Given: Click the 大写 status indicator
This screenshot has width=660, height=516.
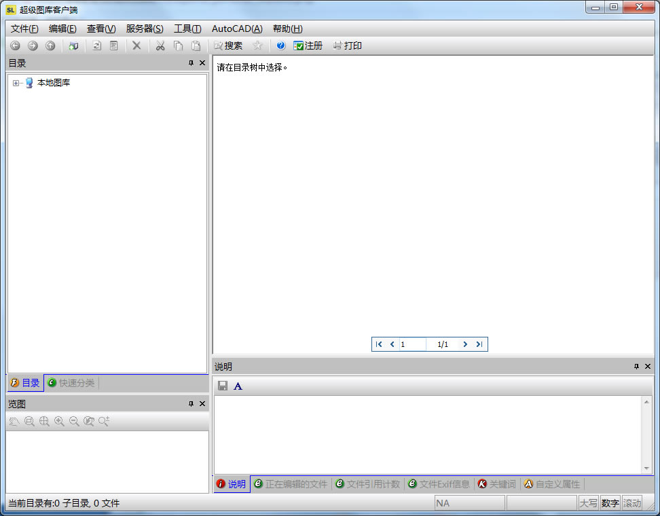Looking at the screenshot, I should pyautogui.click(x=589, y=503).
